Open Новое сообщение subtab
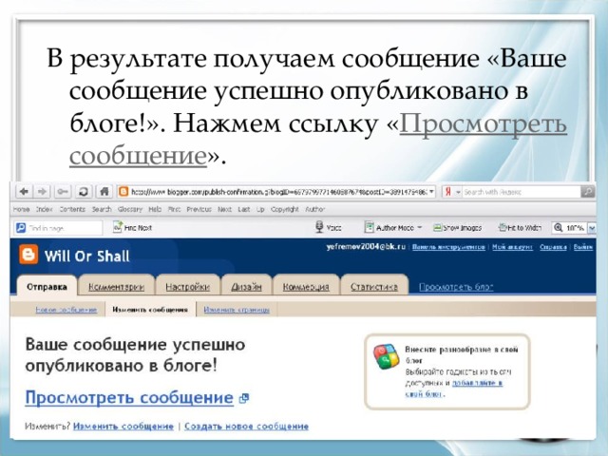The width and height of the screenshot is (608, 456). click(x=66, y=310)
